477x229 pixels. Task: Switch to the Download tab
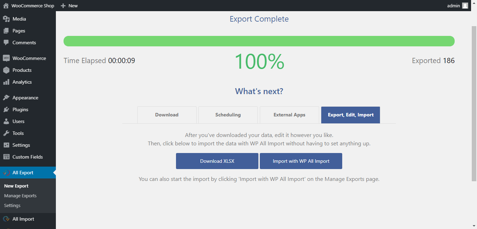tap(167, 115)
